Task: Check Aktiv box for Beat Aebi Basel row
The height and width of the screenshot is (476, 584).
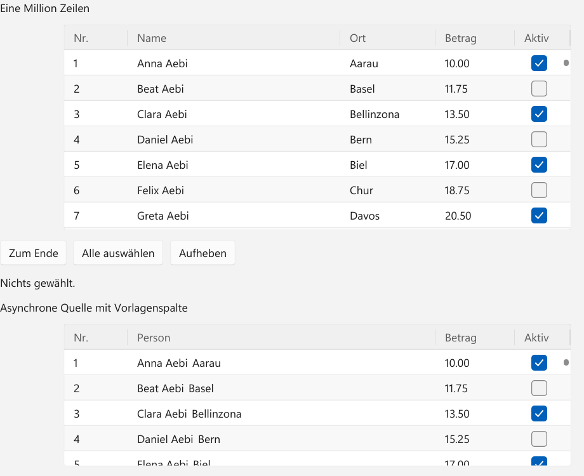Action: pyautogui.click(x=539, y=89)
